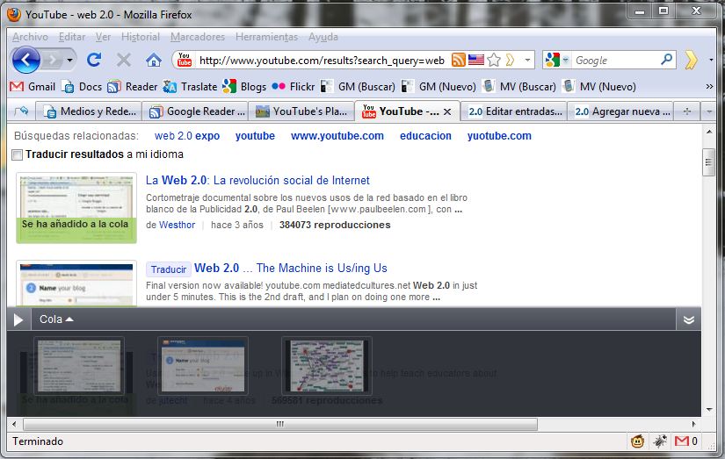725x459 pixels.
Task: Click the first result thumbnail added to cola
Action: [76, 207]
